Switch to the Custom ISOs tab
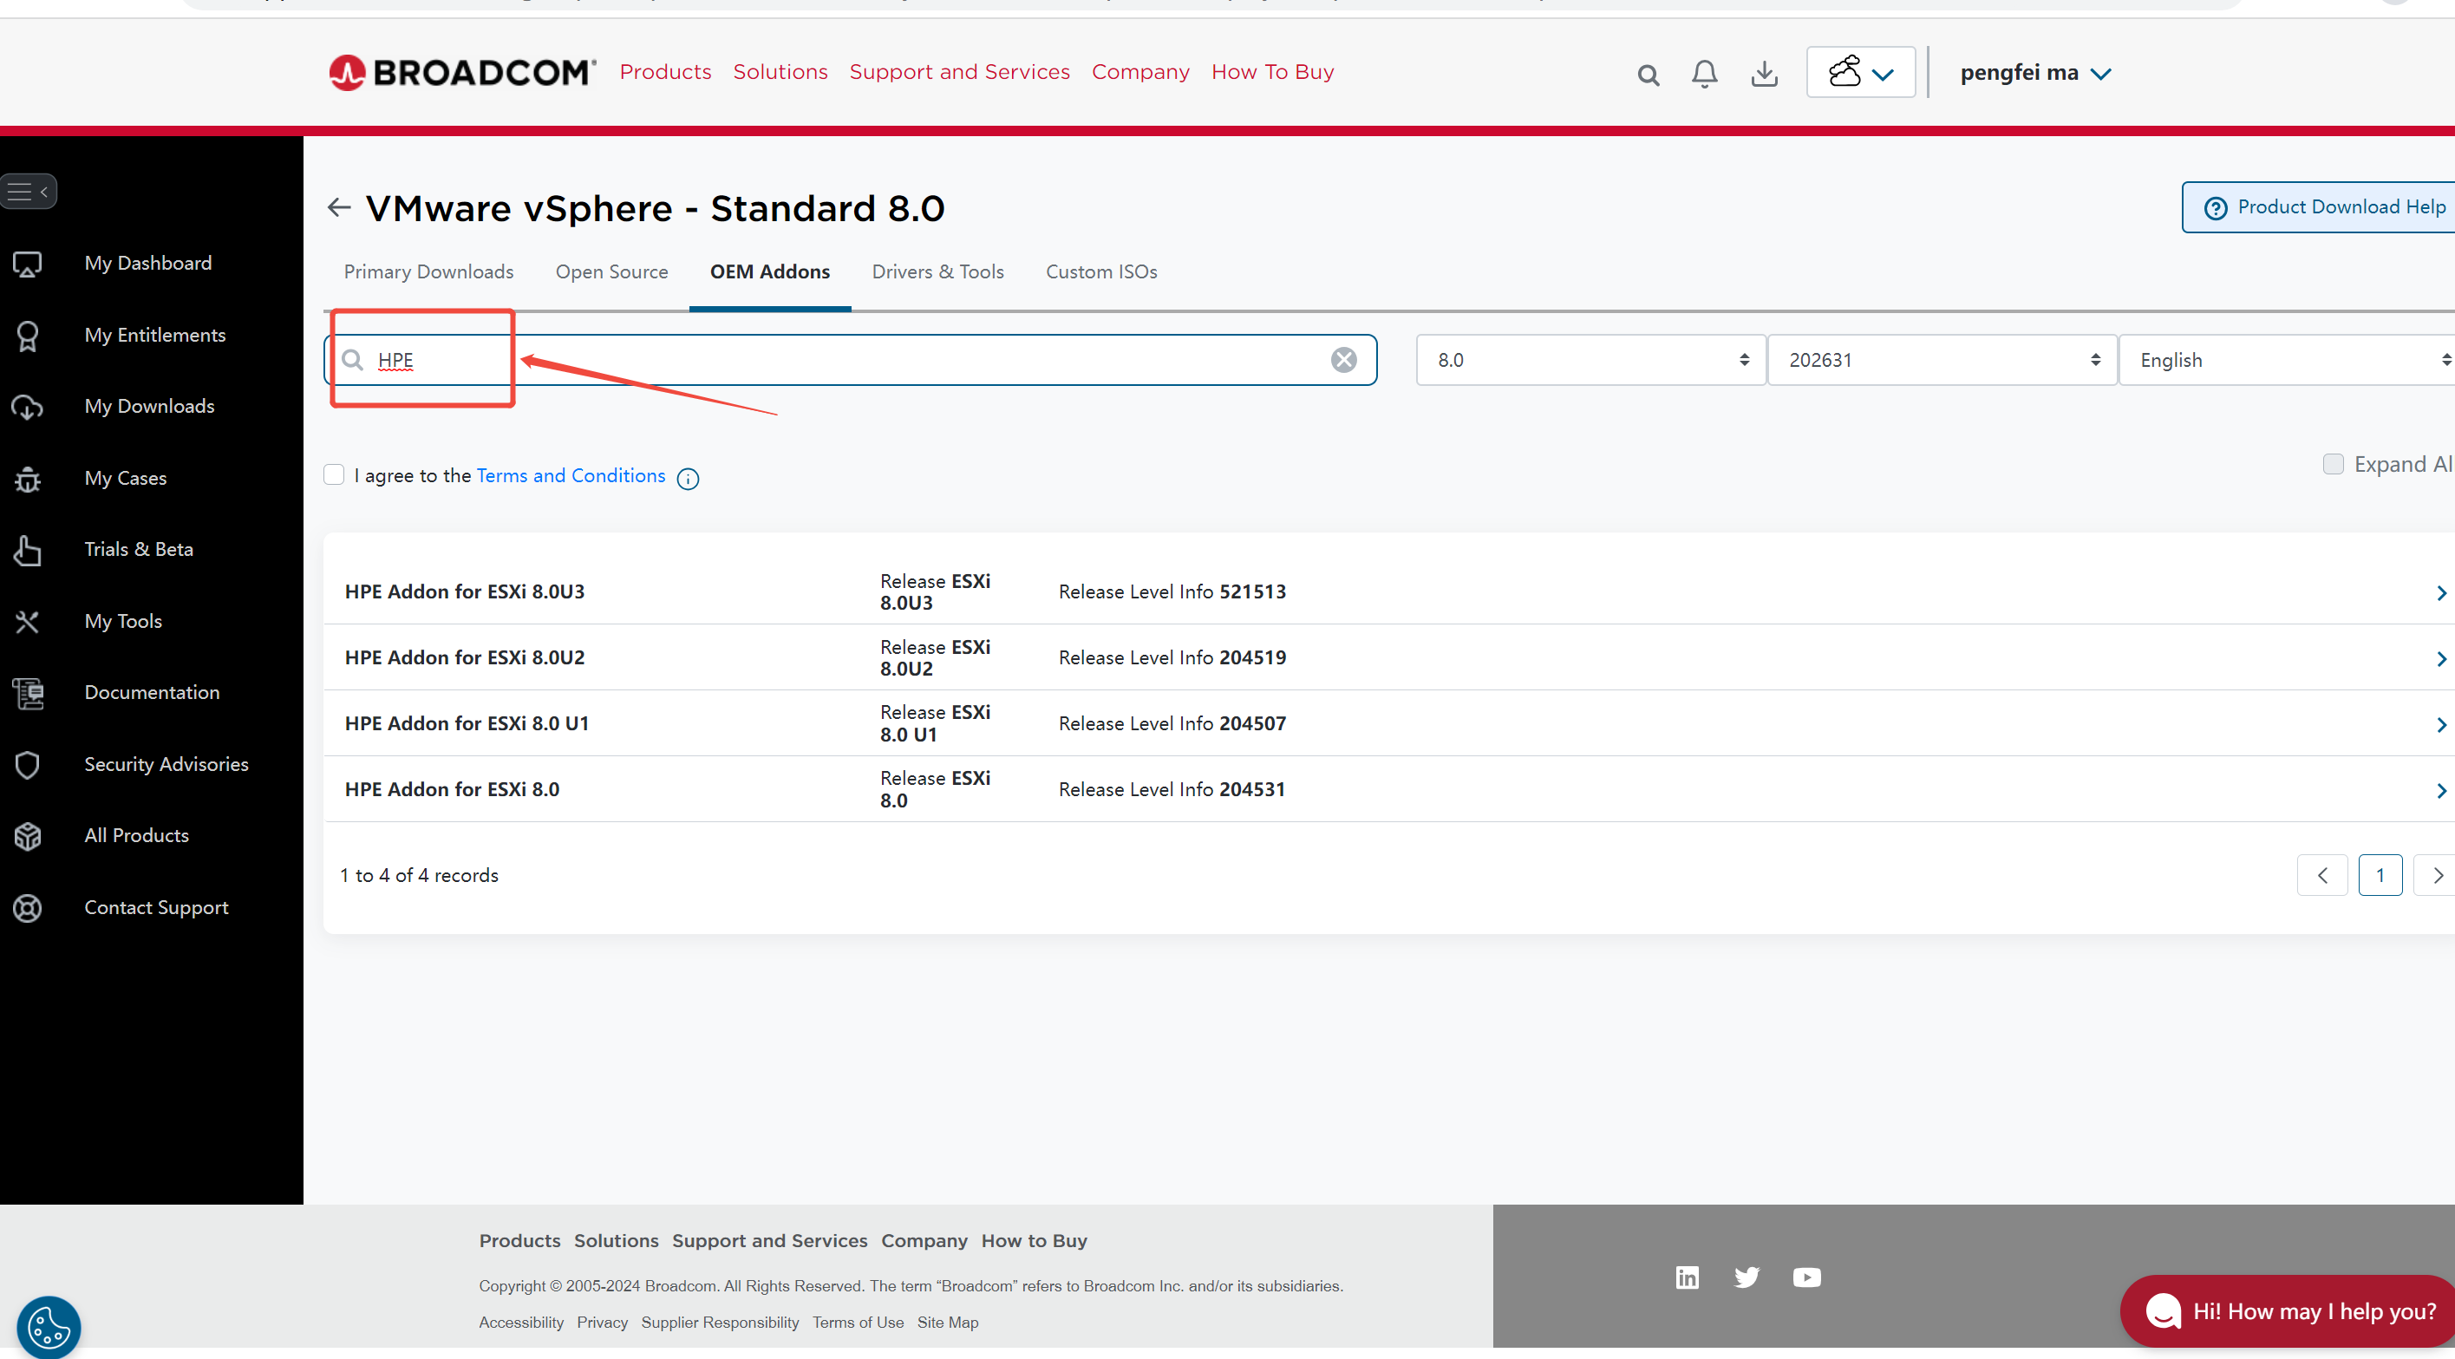This screenshot has height=1359, width=2455. [1100, 271]
